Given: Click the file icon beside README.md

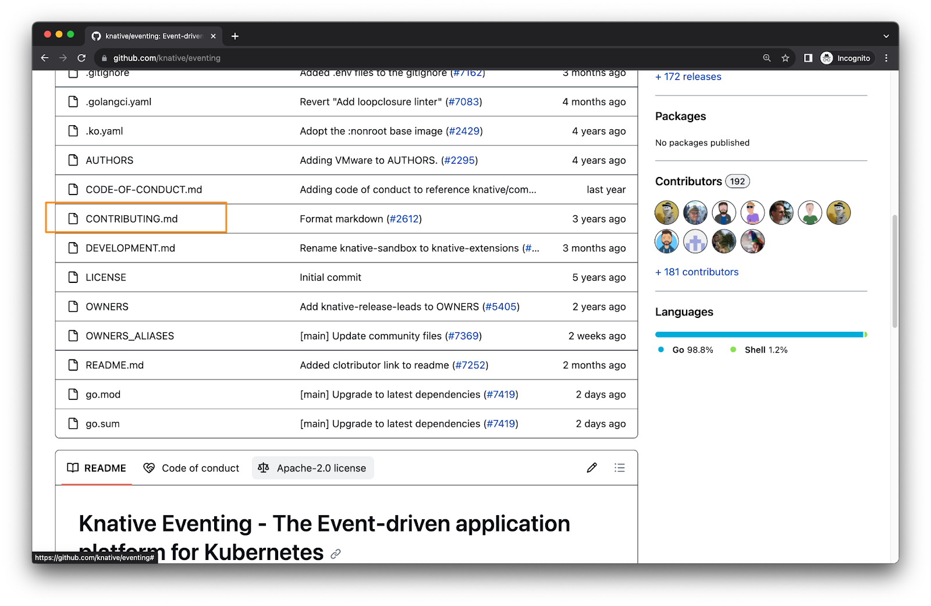Looking at the screenshot, I should [73, 365].
